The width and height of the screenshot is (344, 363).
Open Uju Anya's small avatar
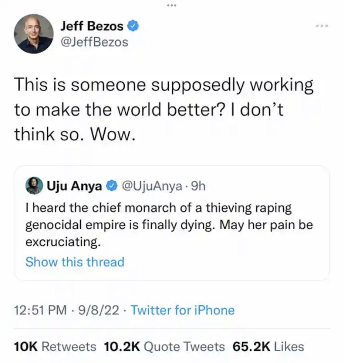(34, 186)
